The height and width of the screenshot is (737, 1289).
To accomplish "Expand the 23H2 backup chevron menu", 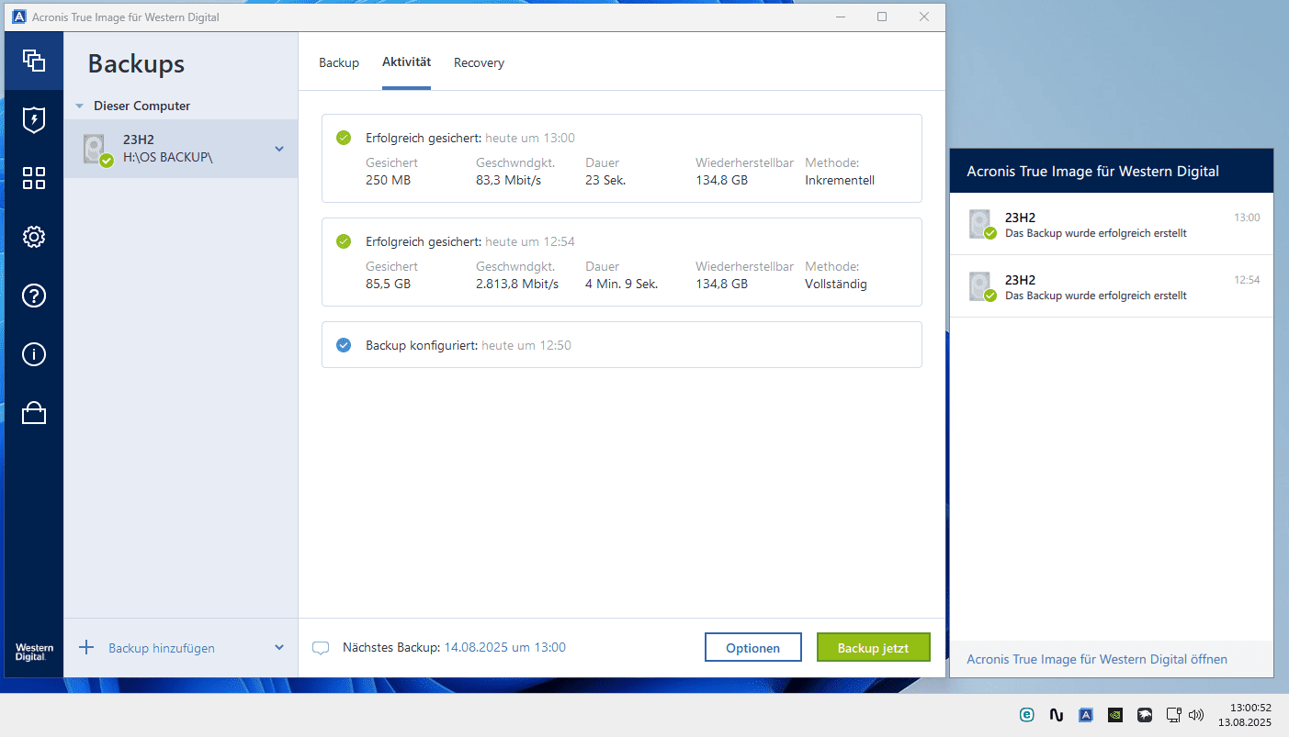I will click(x=279, y=149).
